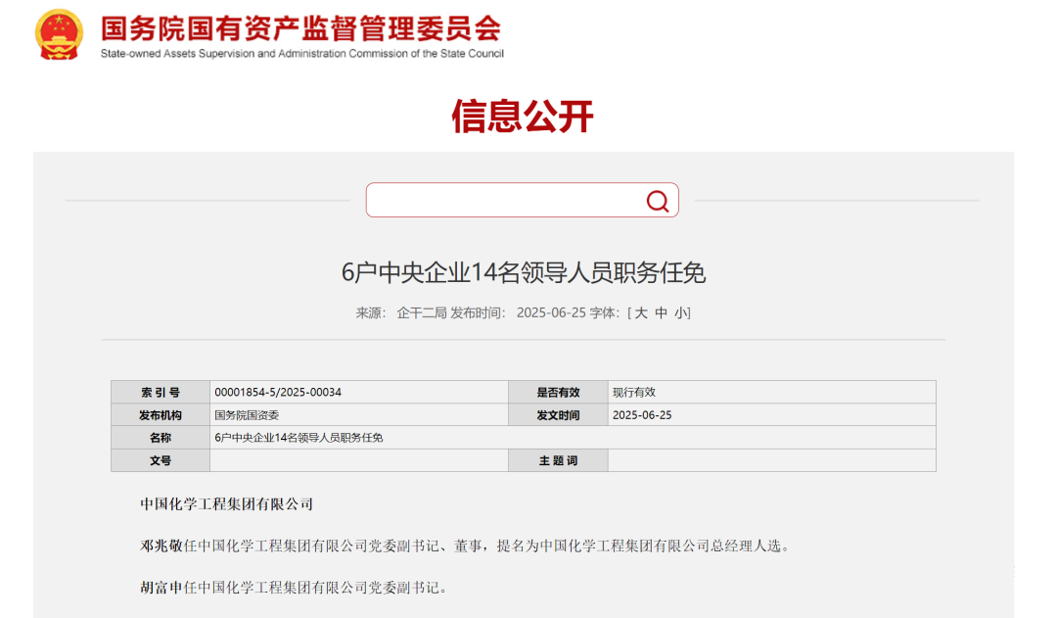This screenshot has height=618, width=1057.
Task: Click the 现行有效 validity status cell
Action: [634, 392]
